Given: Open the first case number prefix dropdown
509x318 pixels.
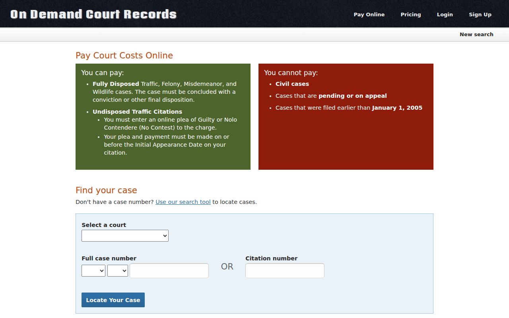Looking at the screenshot, I should [x=93, y=271].
